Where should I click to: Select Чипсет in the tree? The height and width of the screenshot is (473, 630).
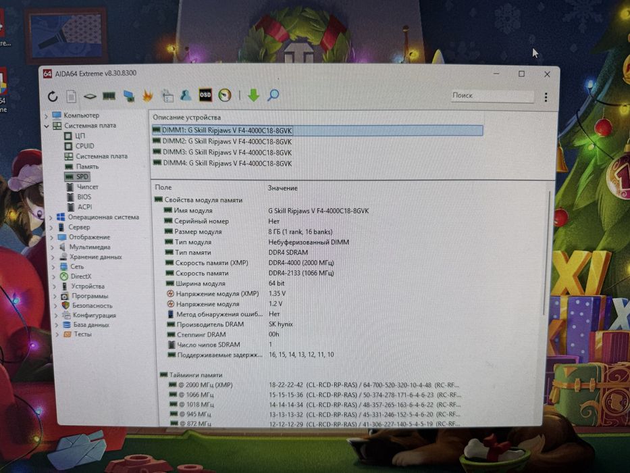[83, 187]
